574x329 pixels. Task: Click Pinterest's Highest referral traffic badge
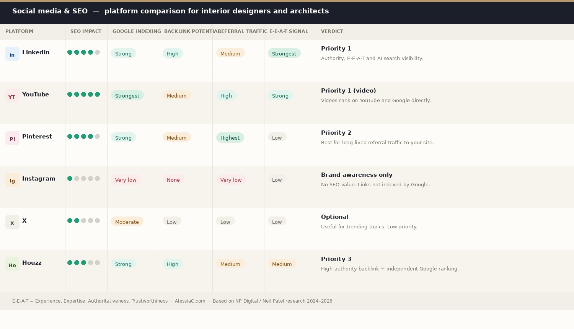coord(230,138)
